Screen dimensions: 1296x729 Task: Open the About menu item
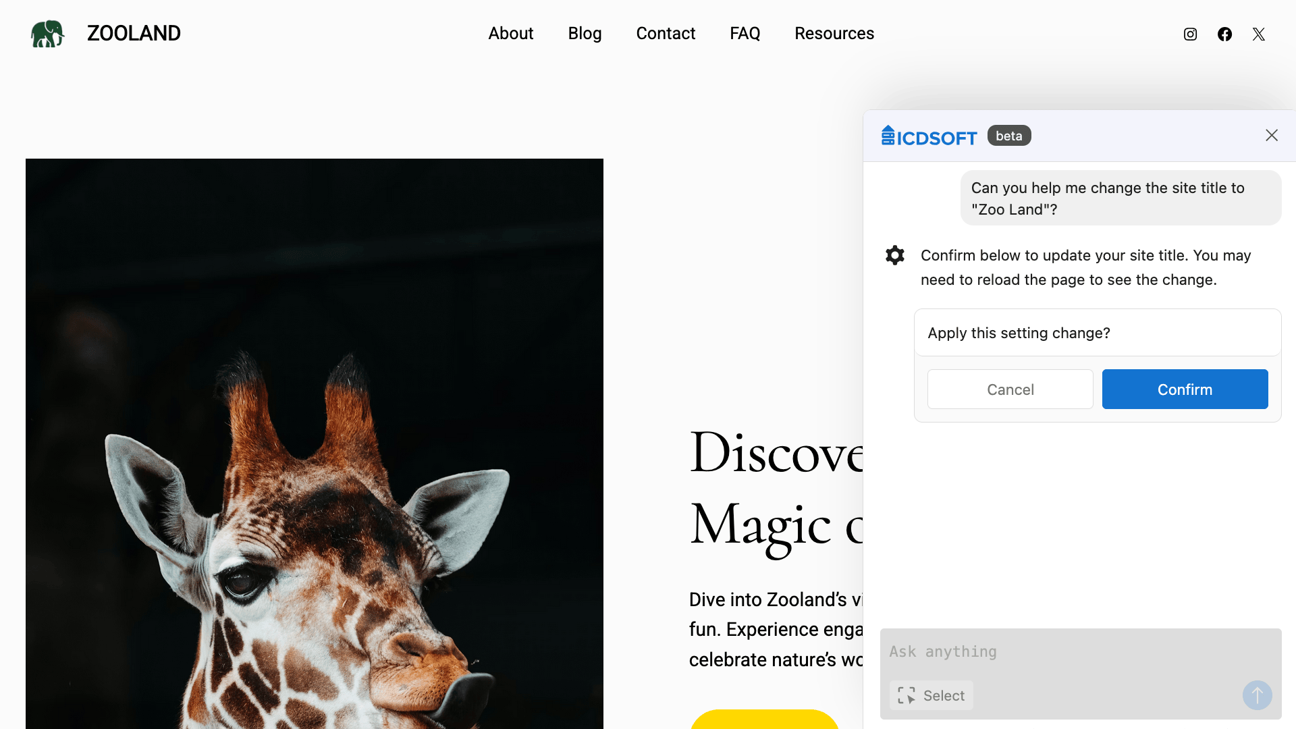point(510,33)
